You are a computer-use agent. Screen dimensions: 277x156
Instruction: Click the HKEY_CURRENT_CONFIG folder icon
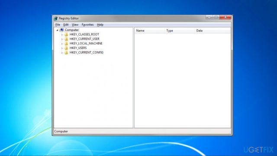tap(66, 52)
